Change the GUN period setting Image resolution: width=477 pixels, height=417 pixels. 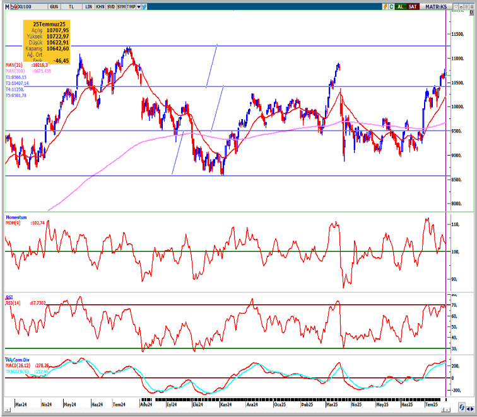54,7
